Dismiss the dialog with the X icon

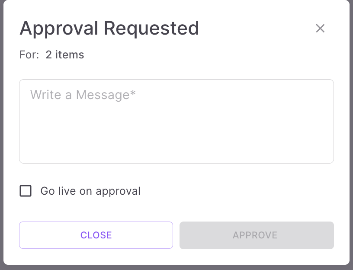click(x=320, y=29)
